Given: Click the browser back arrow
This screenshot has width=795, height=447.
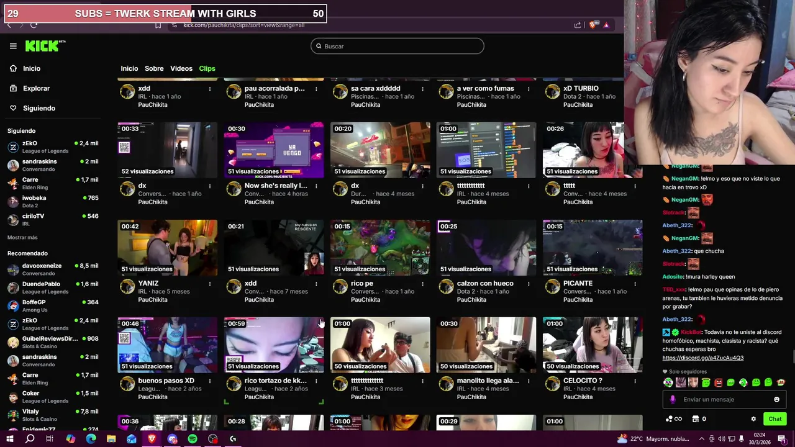Looking at the screenshot, I should pos(9,25).
